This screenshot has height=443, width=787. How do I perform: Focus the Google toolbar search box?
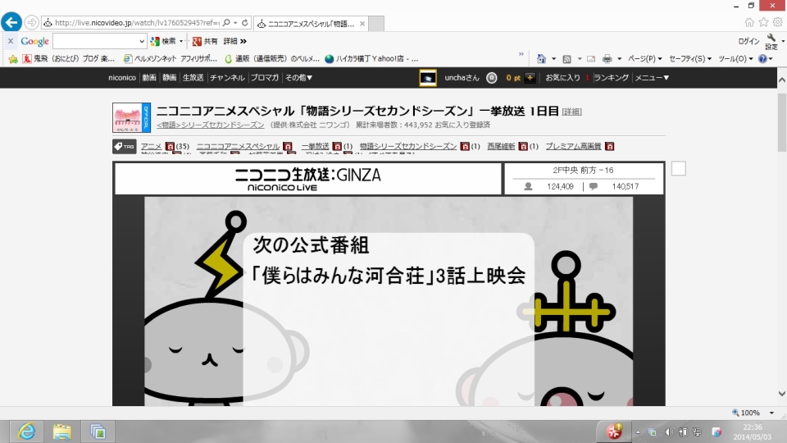pos(95,41)
